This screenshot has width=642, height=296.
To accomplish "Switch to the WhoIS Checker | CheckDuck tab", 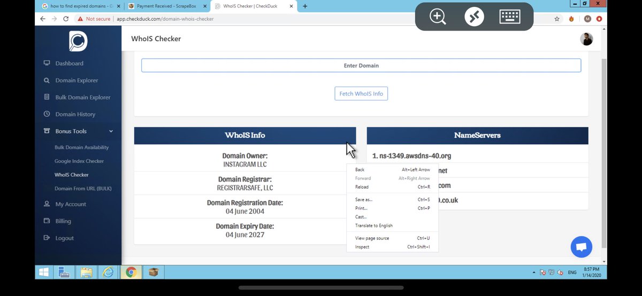I will 253,6.
